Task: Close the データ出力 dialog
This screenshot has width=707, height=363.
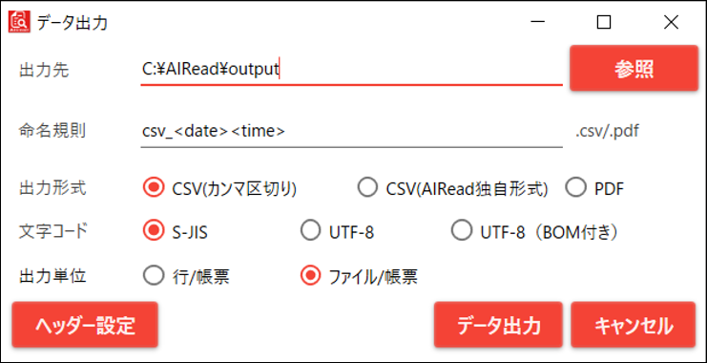Action: (x=671, y=22)
